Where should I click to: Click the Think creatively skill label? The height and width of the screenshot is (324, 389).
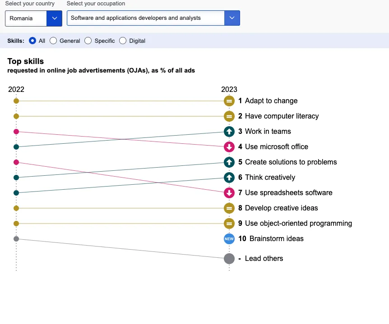point(270,178)
